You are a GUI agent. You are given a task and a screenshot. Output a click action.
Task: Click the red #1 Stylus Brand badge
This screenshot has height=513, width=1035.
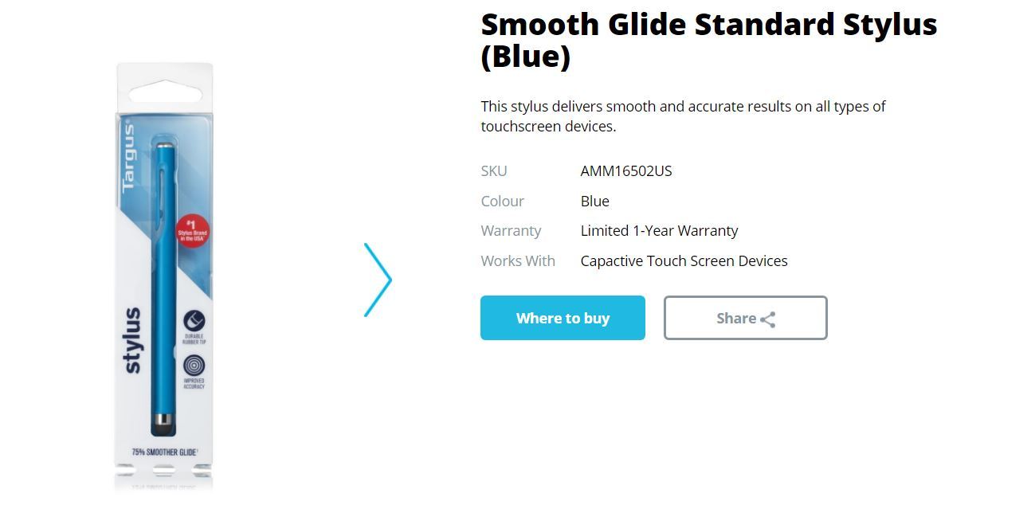[x=192, y=231]
